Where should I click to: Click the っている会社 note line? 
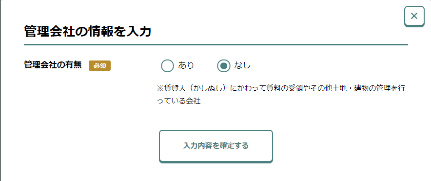178,101
